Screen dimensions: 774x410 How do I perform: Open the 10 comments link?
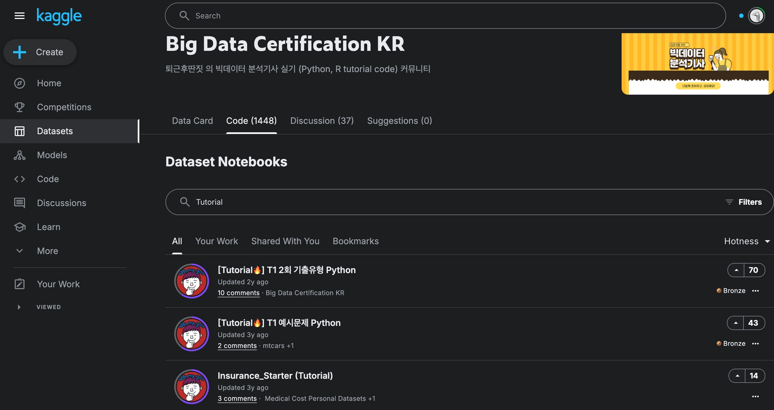tap(238, 293)
